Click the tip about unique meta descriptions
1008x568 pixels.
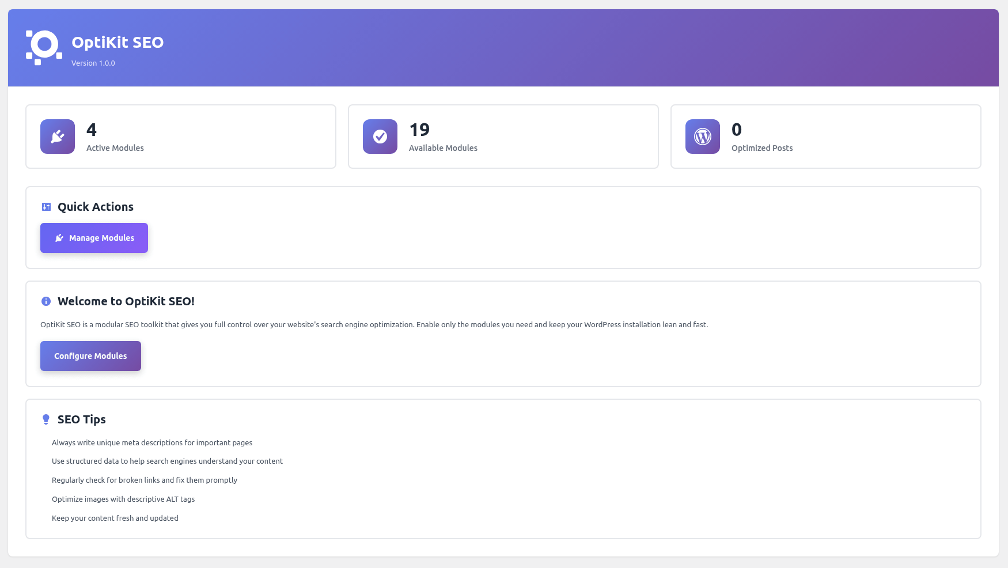tap(152, 443)
